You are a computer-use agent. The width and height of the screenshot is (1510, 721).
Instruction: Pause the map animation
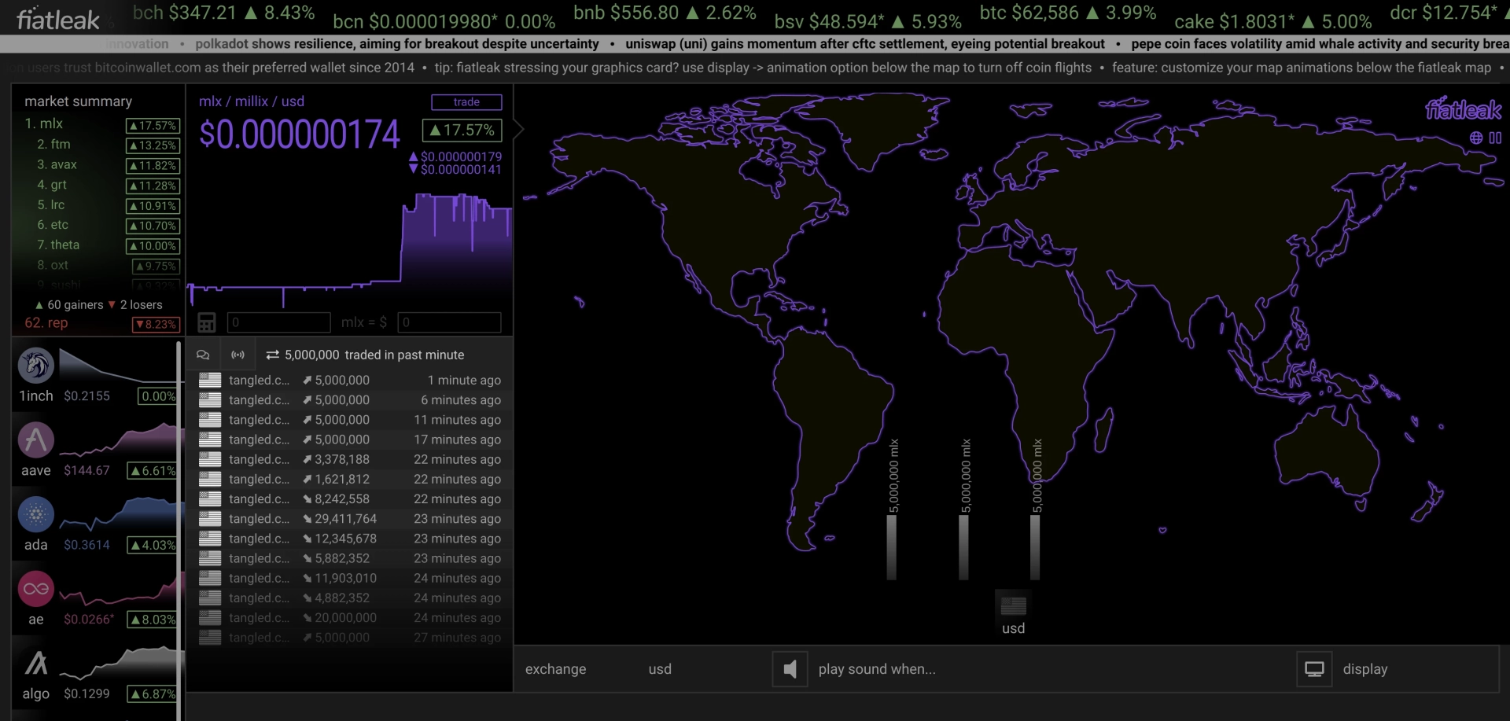pos(1495,138)
